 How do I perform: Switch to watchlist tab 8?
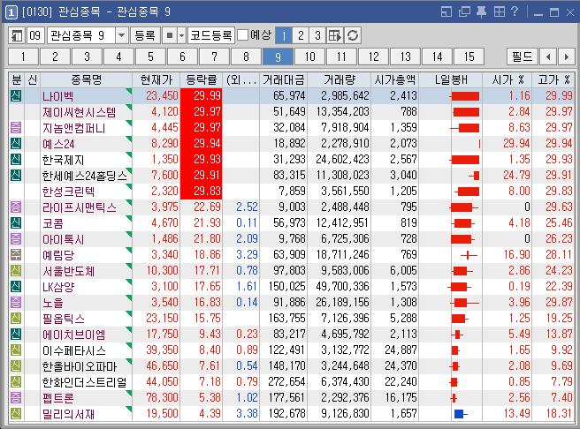246,56
